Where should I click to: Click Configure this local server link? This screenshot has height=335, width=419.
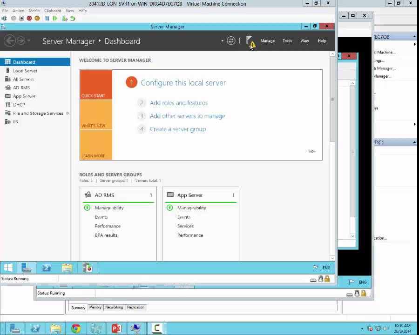(x=183, y=83)
